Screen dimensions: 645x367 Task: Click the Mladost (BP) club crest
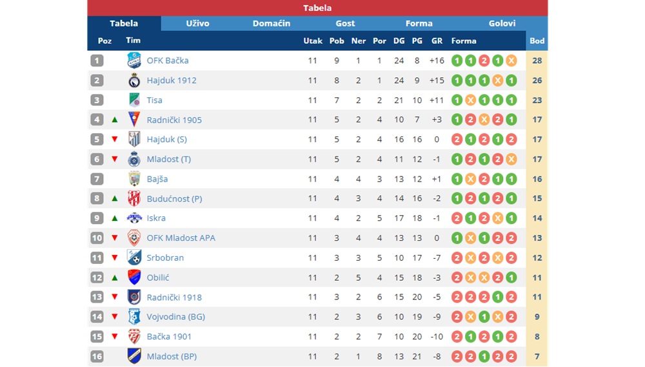(x=134, y=356)
